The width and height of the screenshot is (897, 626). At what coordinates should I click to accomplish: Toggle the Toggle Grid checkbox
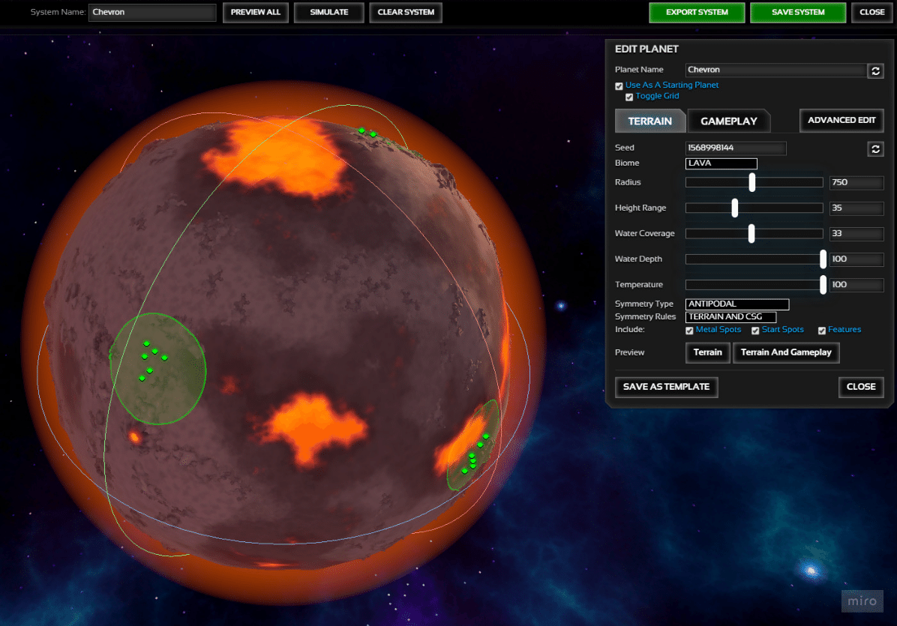(629, 97)
